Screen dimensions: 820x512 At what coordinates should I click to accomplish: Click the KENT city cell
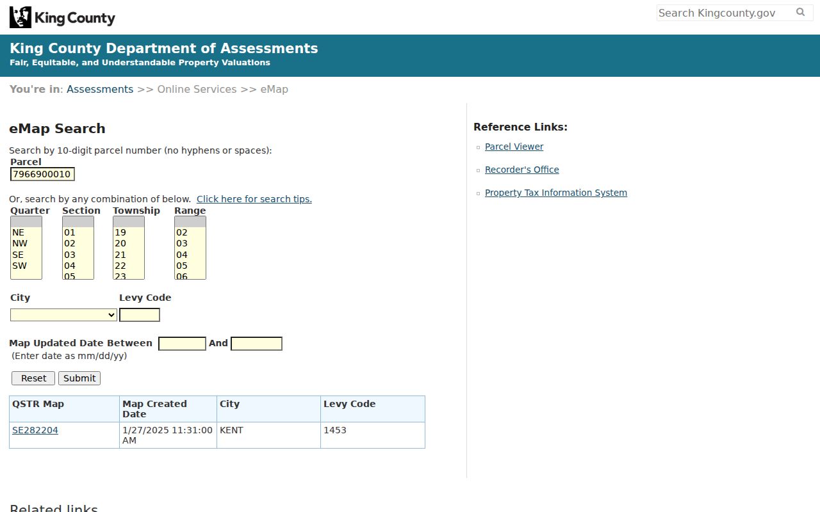(x=268, y=435)
